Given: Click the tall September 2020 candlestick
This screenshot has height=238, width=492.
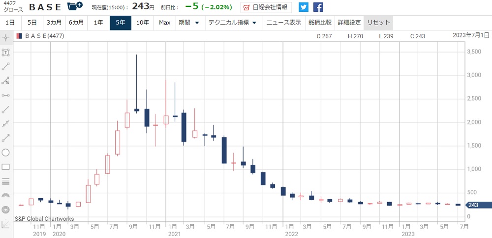Looking at the screenshot, I should (136, 84).
